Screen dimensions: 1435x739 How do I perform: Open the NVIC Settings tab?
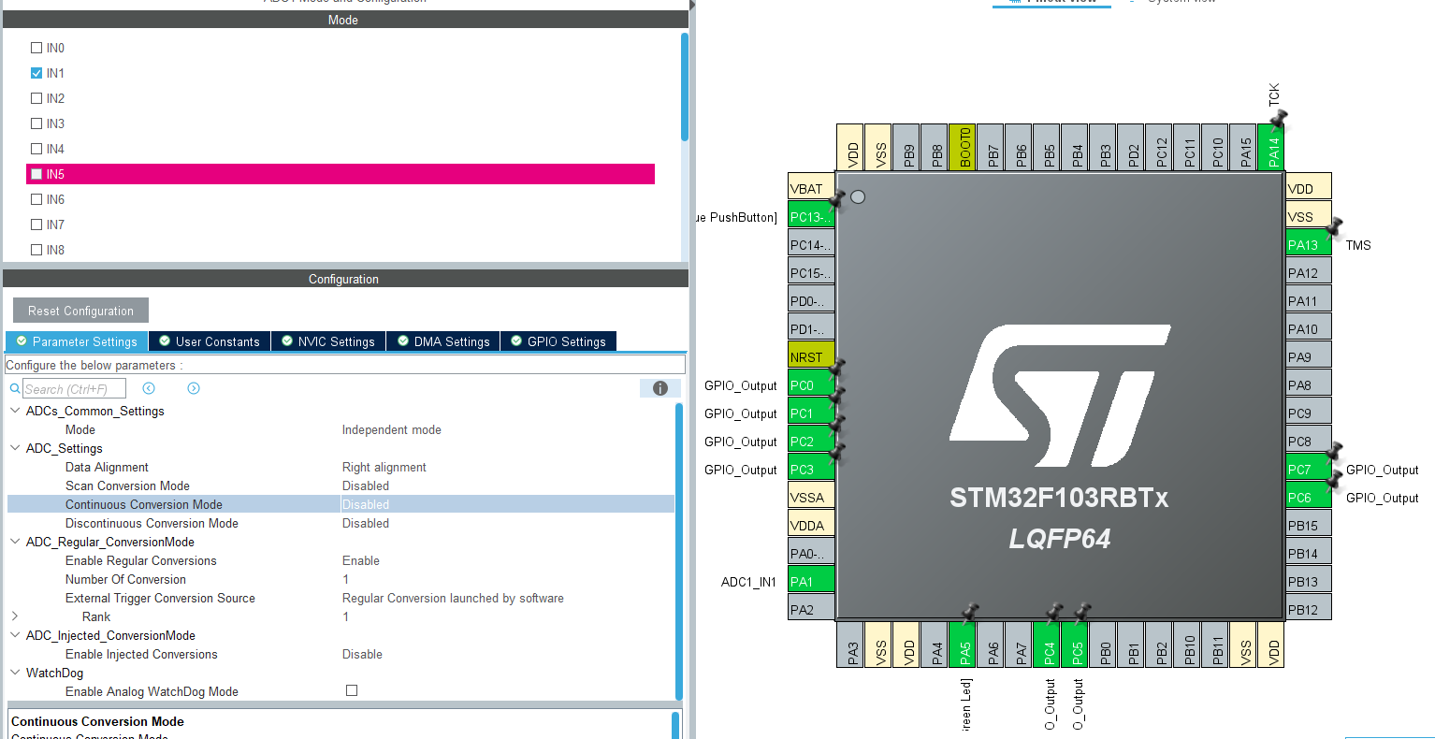(x=327, y=341)
